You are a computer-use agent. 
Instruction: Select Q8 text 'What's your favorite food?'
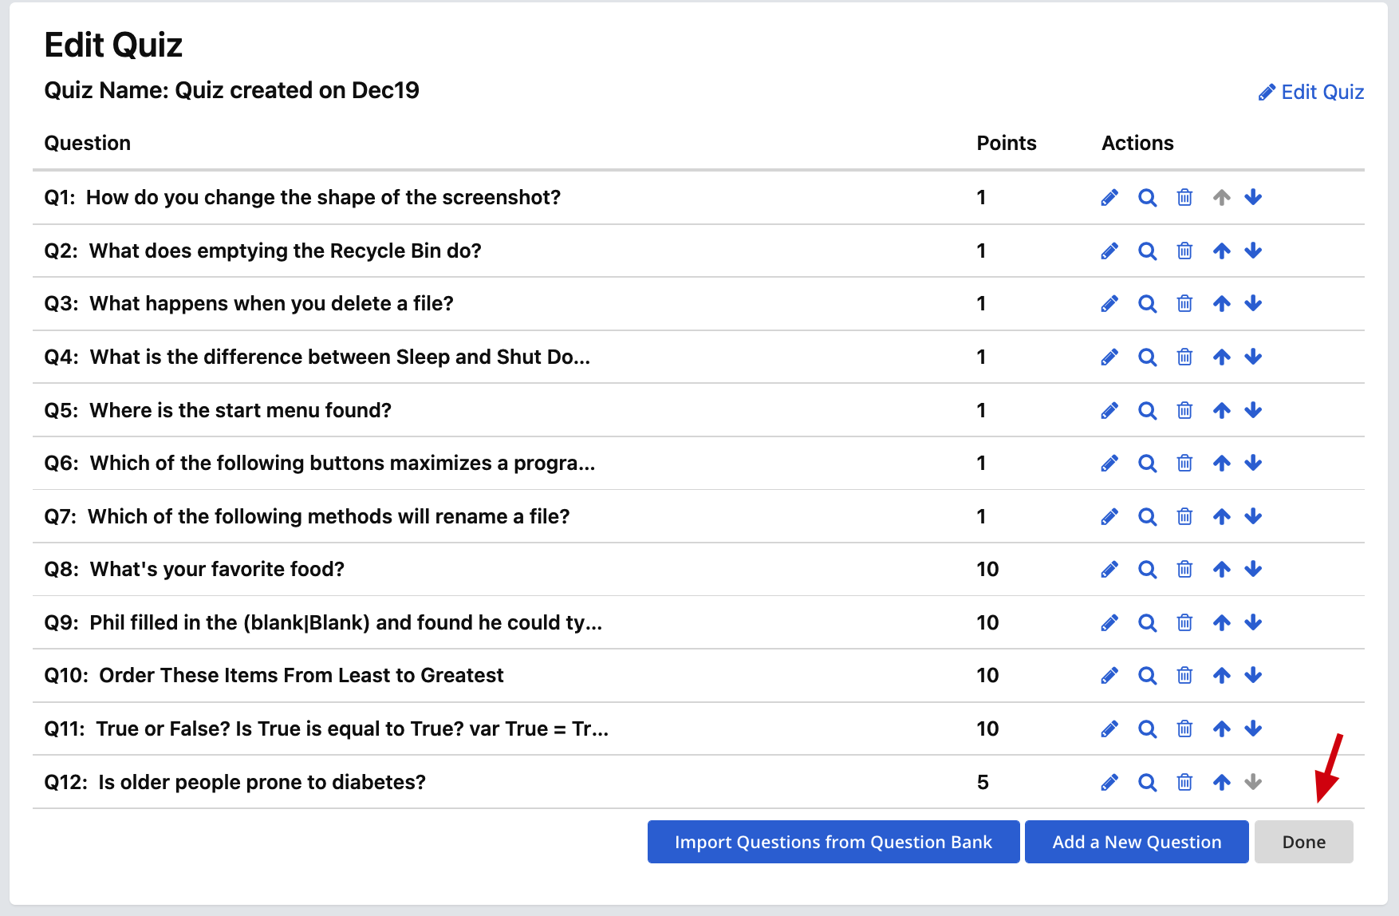217,569
